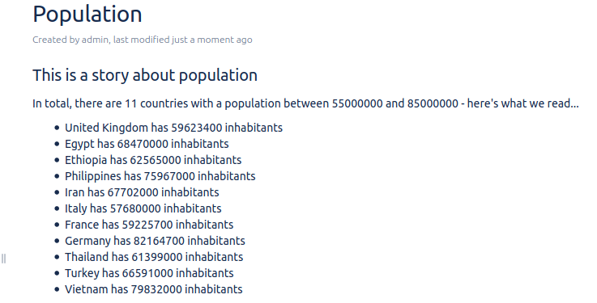597x303 pixels.
Task: Click the bullet before United Kingdom
Action: (x=58, y=128)
